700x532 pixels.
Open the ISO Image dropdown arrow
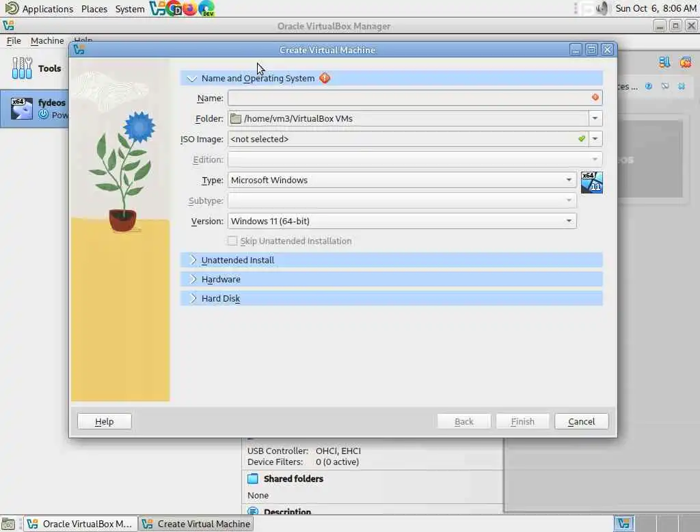(595, 139)
